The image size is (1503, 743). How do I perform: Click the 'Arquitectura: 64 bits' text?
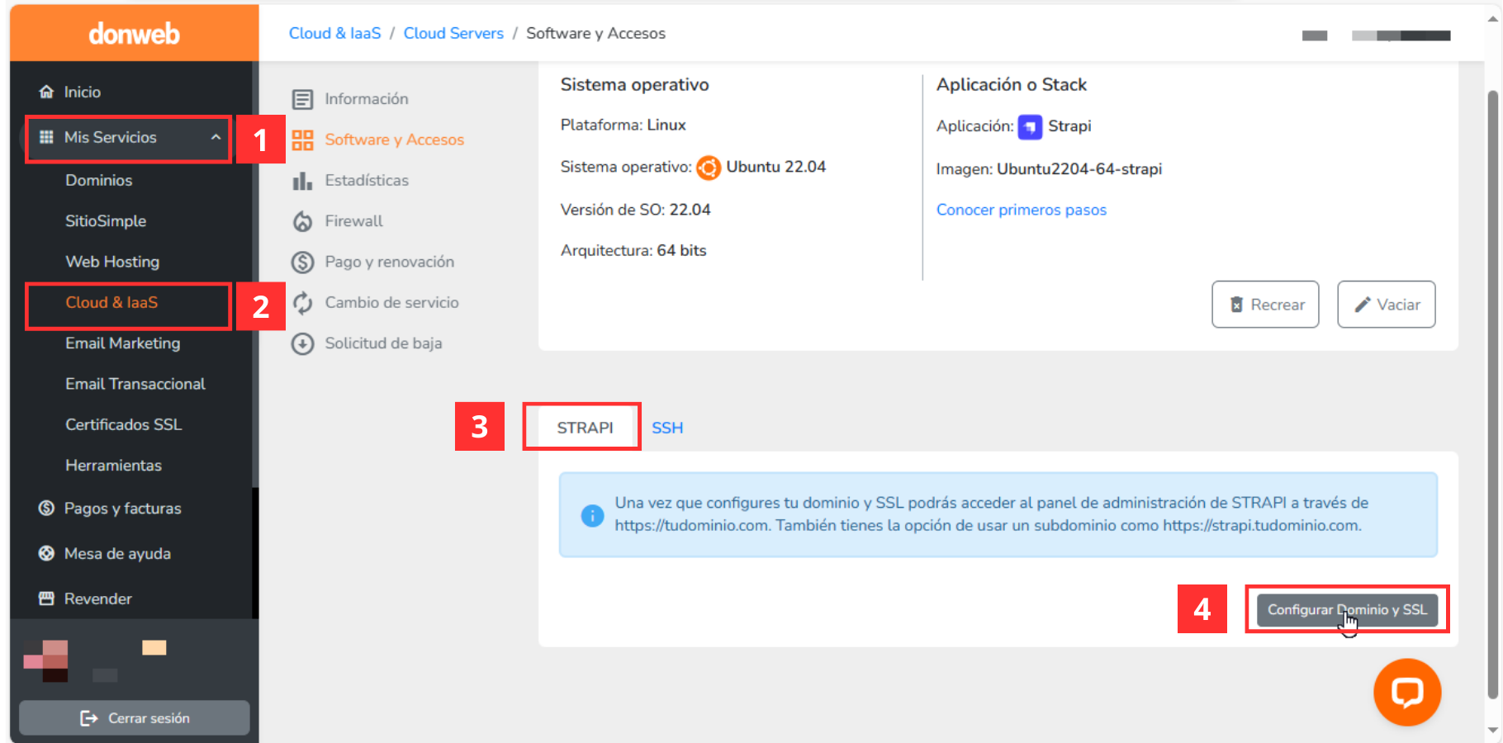tap(633, 250)
